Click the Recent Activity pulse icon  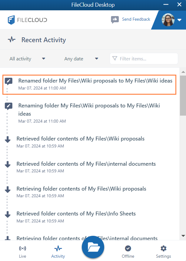12,40
